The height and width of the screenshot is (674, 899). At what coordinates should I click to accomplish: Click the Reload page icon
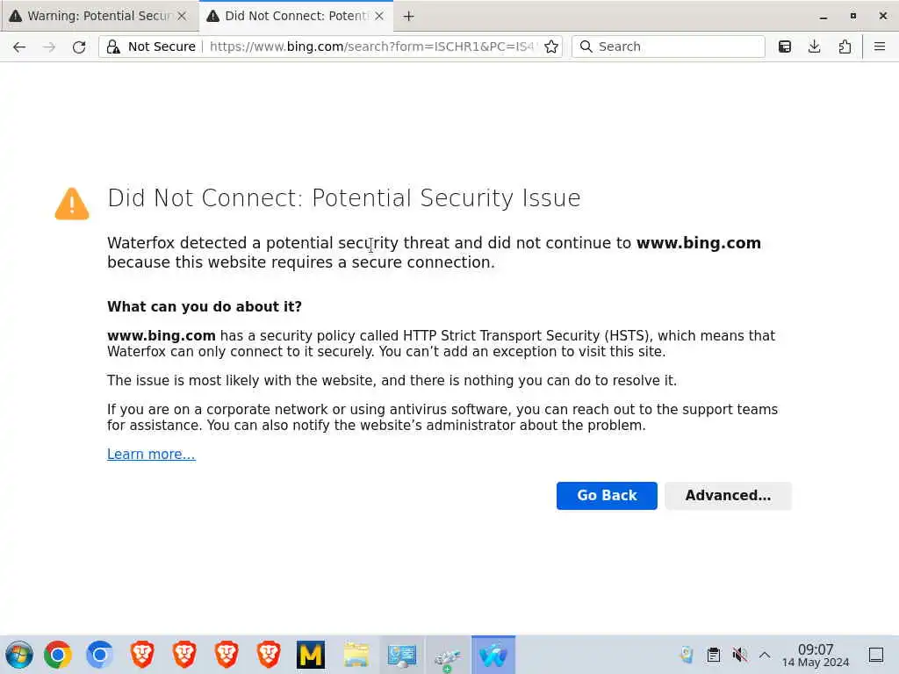pyautogui.click(x=79, y=47)
